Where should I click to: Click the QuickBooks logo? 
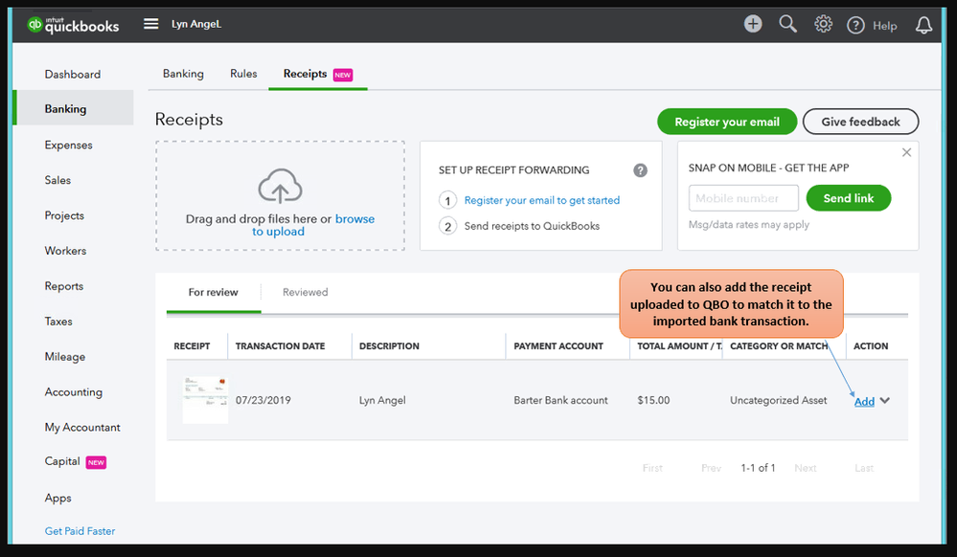point(73,25)
